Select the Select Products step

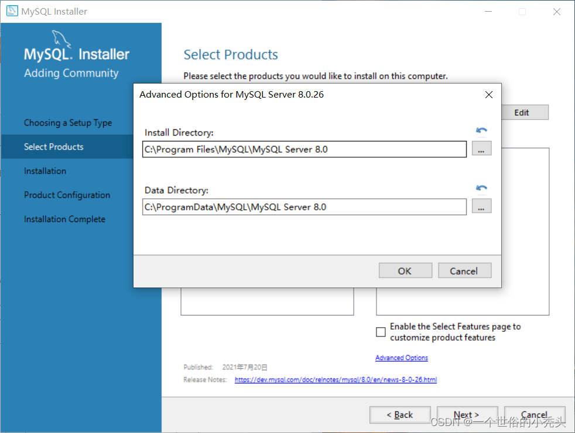53,147
